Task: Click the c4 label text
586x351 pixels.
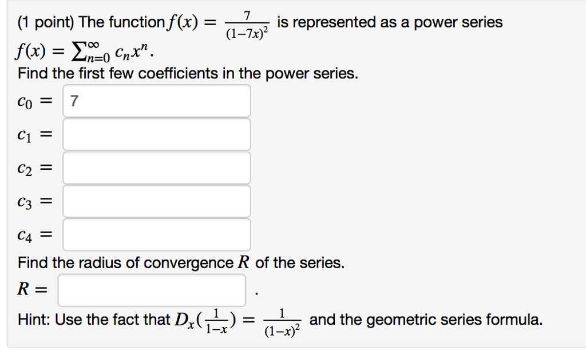Action: (29, 233)
